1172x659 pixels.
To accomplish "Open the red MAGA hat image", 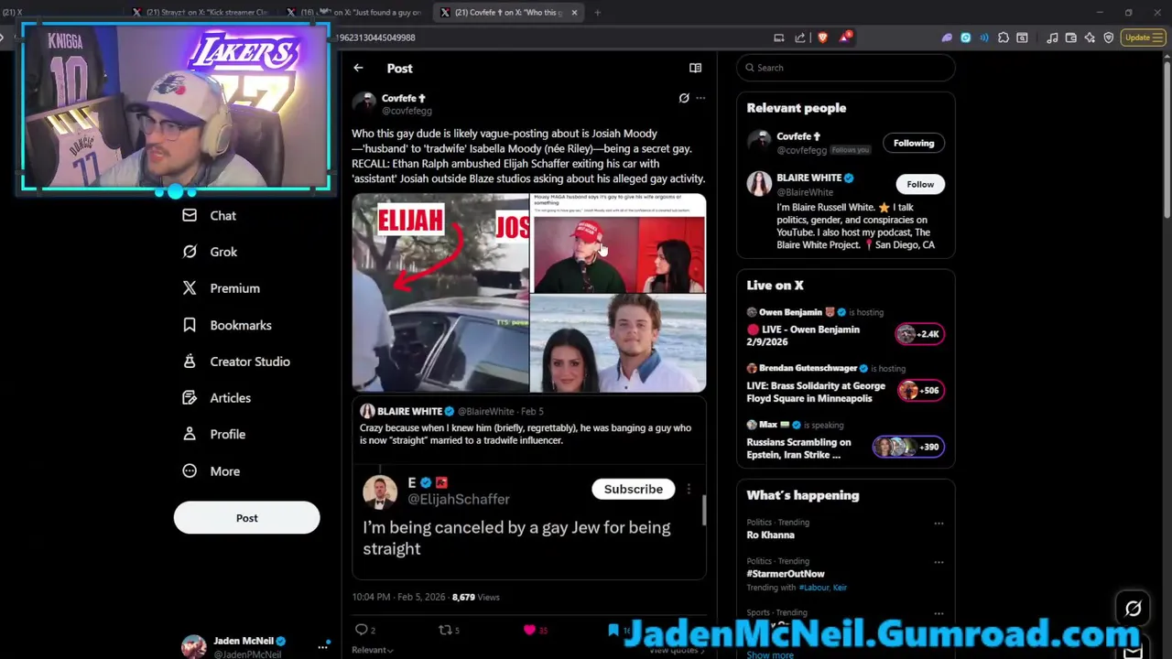I will pyautogui.click(x=618, y=243).
